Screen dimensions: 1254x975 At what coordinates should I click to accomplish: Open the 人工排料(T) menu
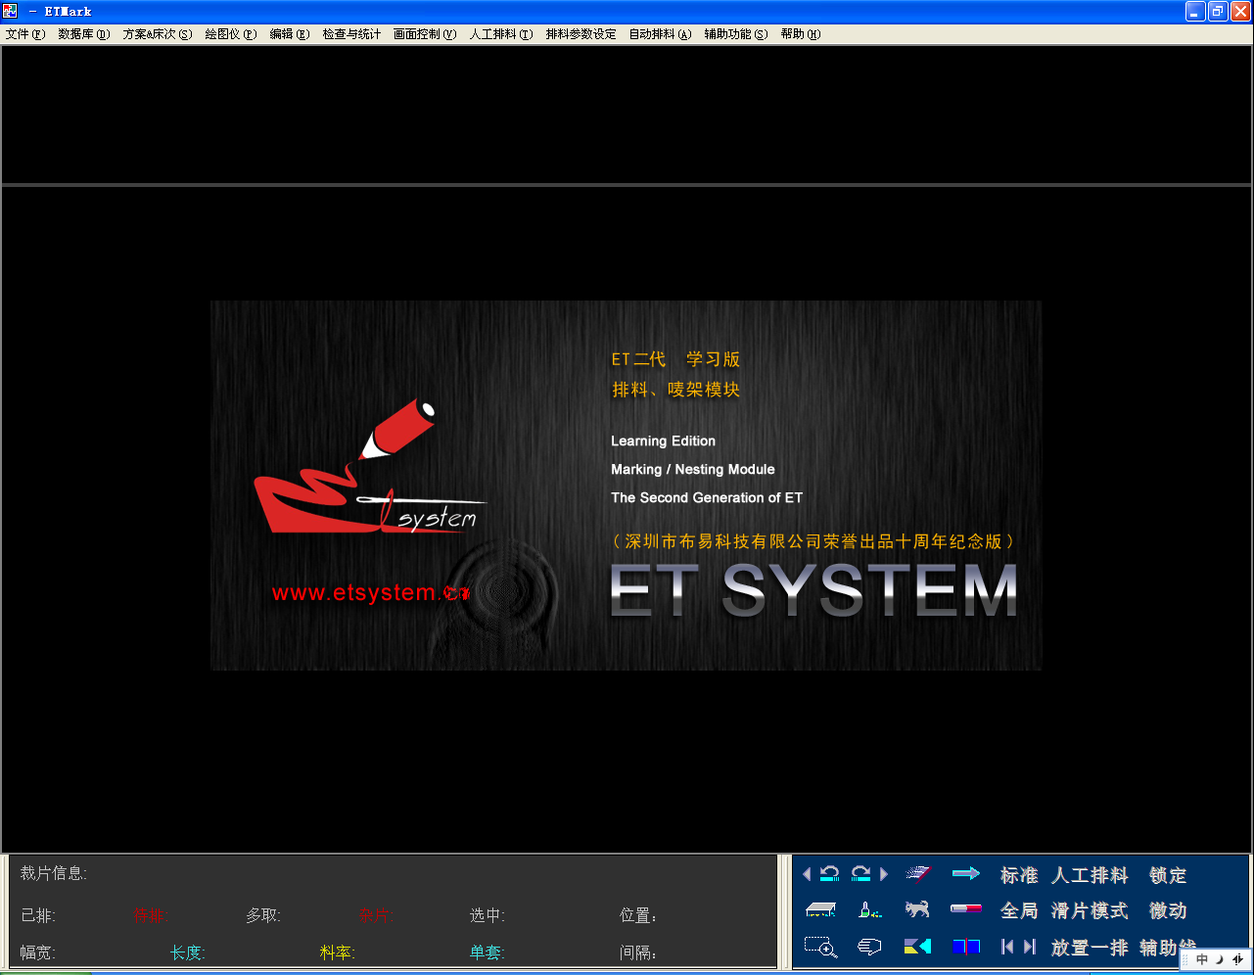(x=501, y=34)
